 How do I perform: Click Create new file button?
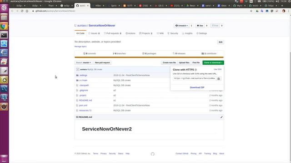pos(169,62)
